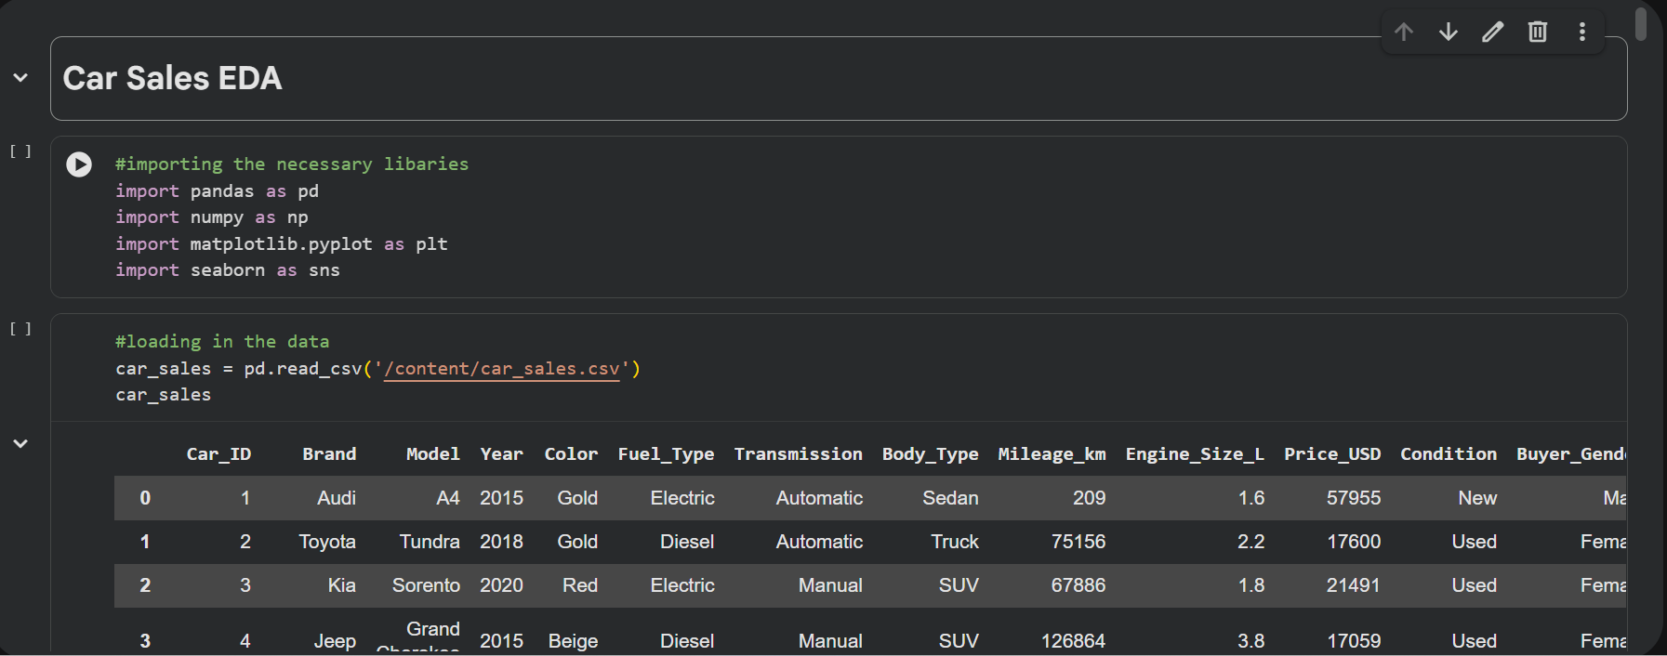The width and height of the screenshot is (1667, 656).
Task: Click the Color column header
Action: pyautogui.click(x=571, y=454)
